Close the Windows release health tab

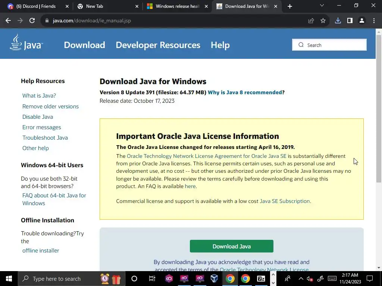coord(206,6)
